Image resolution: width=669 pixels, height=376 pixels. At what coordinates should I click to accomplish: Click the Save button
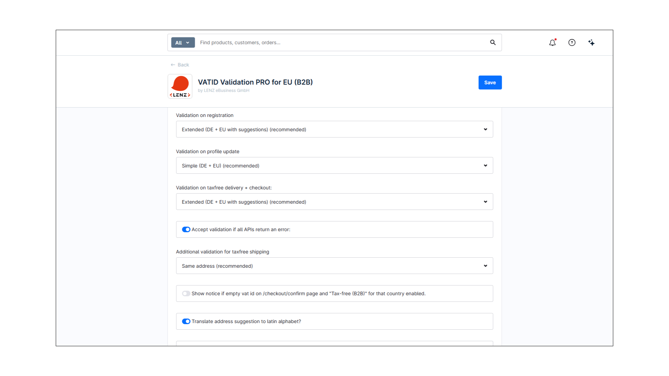pos(490,83)
